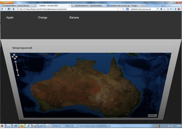Open the Downloads arrow toolbar button

point(161,9)
